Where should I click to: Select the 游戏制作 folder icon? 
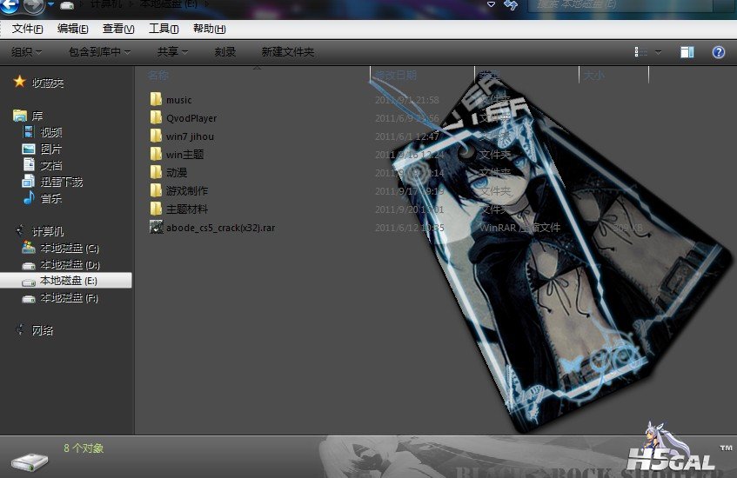(x=156, y=190)
